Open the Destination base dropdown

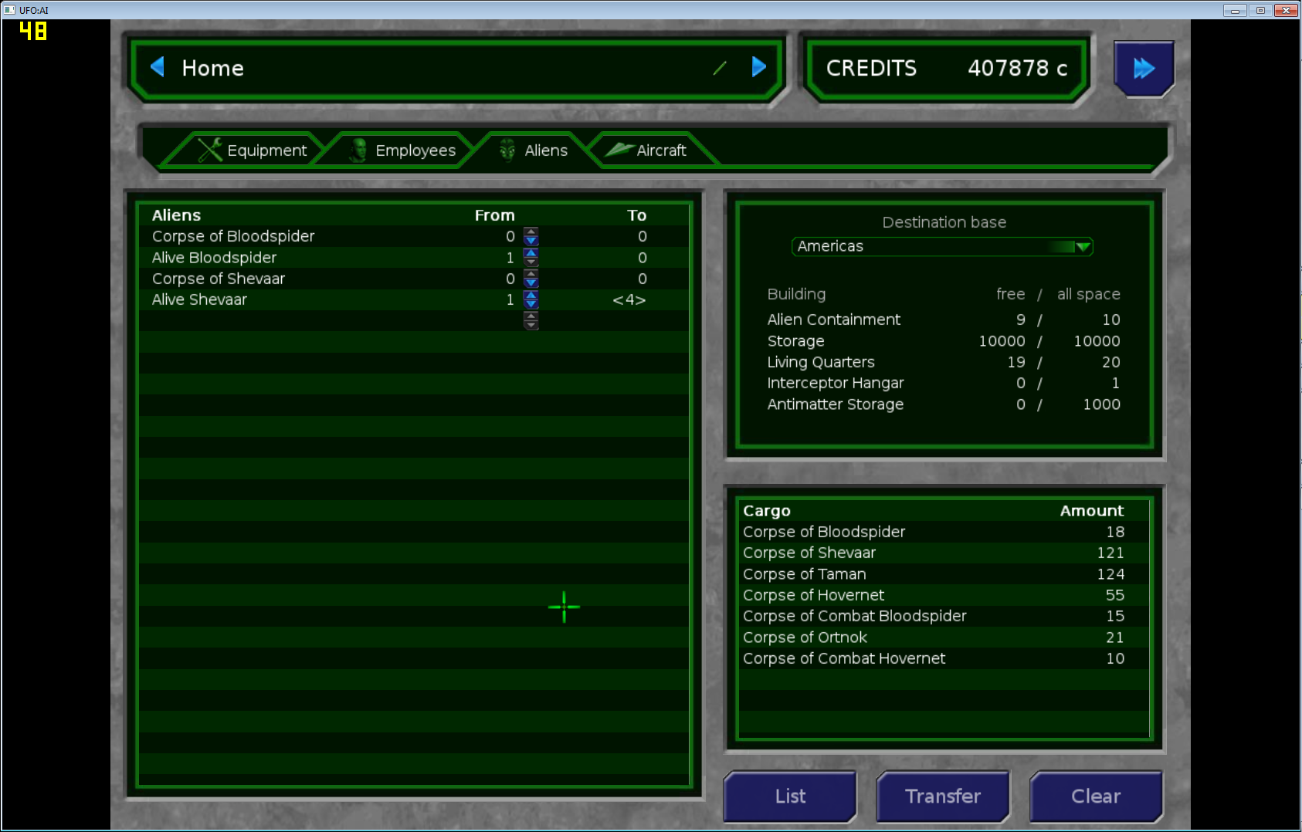[942, 246]
